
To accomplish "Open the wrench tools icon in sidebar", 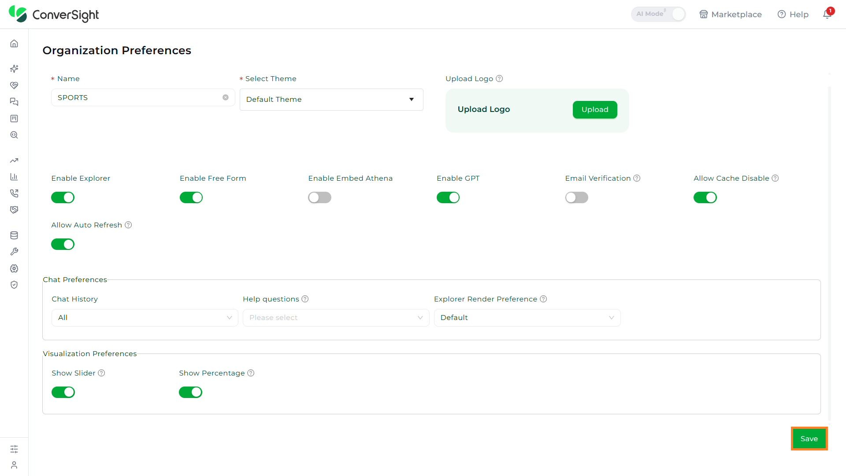I will (14, 252).
